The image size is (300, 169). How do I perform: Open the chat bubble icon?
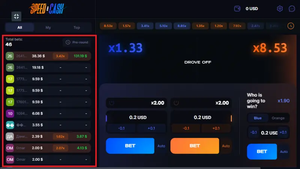coord(292,9)
